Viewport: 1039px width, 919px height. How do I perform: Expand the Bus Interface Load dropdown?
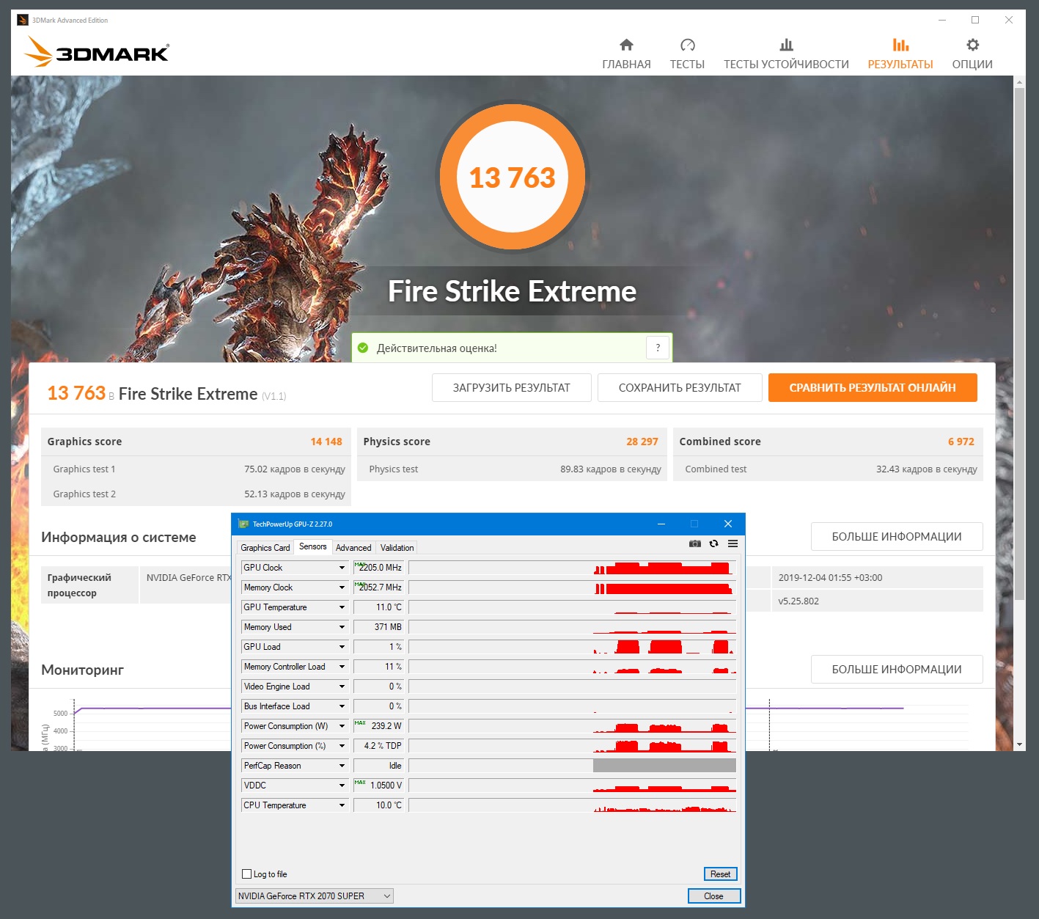(342, 706)
